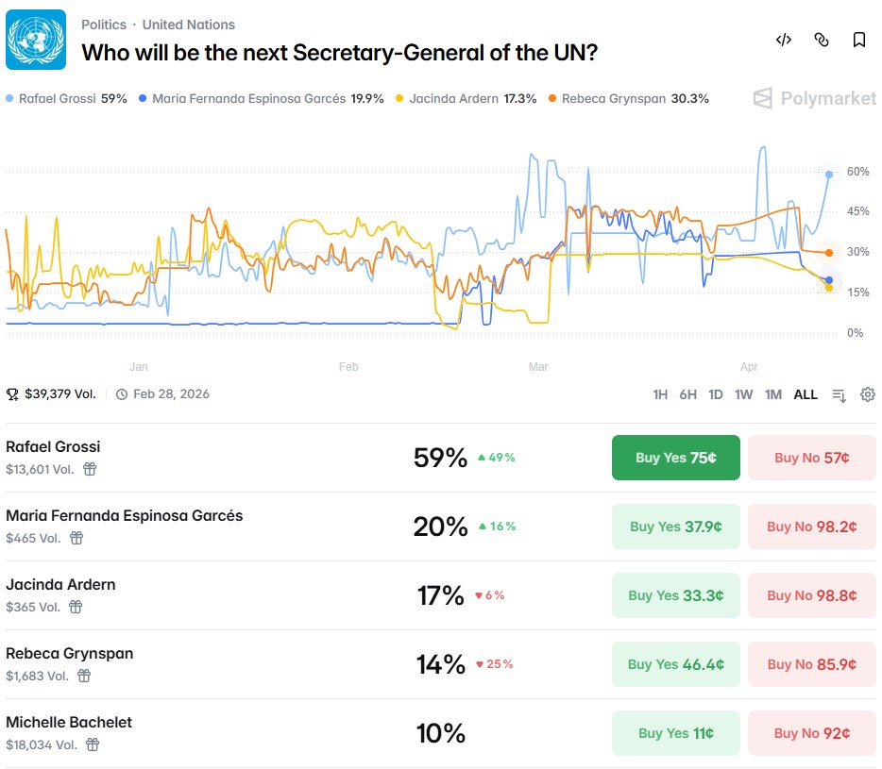Screen dimensions: 882x769
Task: Bookmark this UN market
Action: click(859, 40)
